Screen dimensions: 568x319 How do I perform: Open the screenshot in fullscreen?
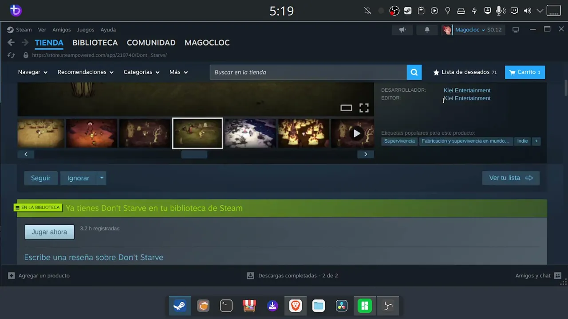[x=364, y=108]
